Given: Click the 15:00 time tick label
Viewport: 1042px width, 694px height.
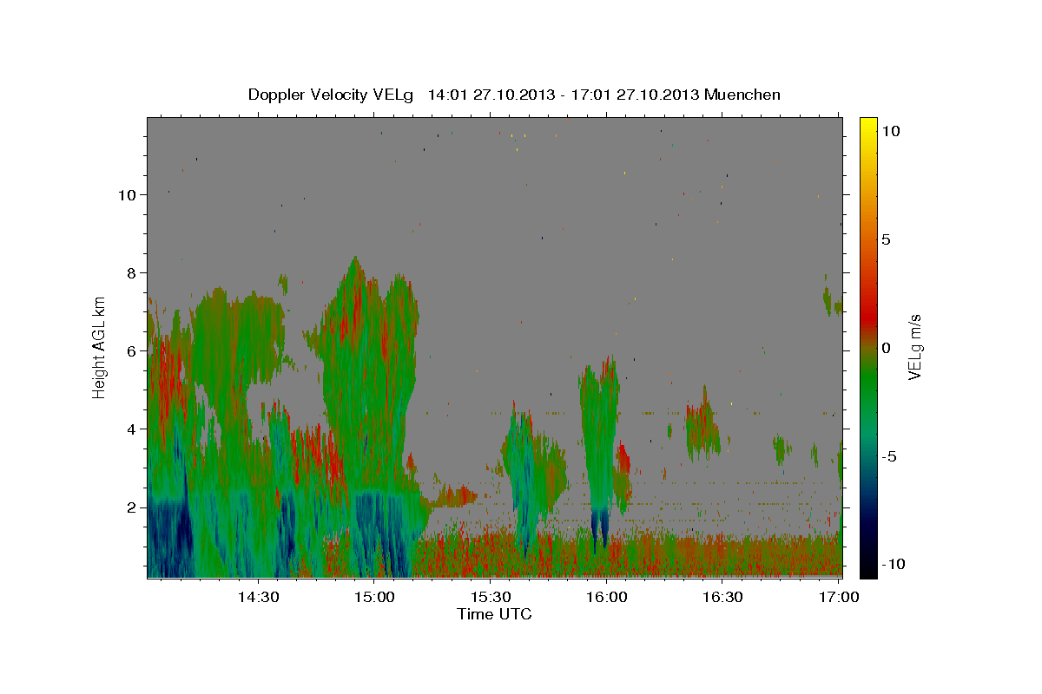Looking at the screenshot, I should point(374,597).
